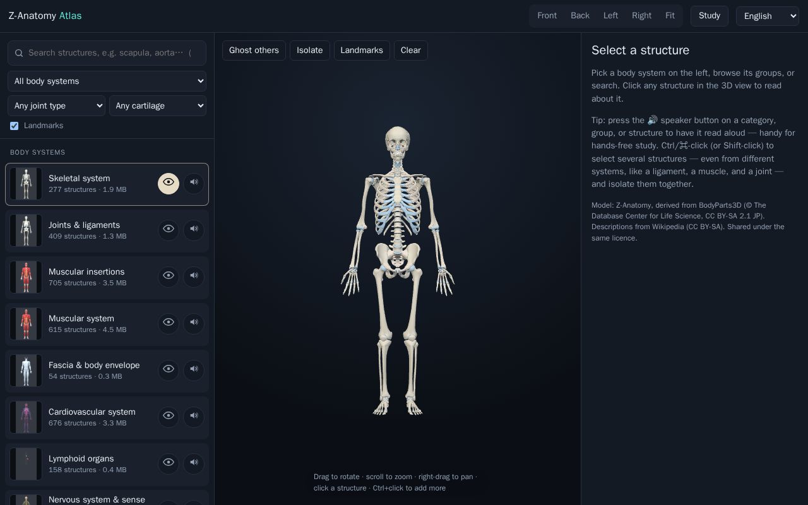Show Muscular system via eye icon
The width and height of the screenshot is (808, 505).
(169, 323)
